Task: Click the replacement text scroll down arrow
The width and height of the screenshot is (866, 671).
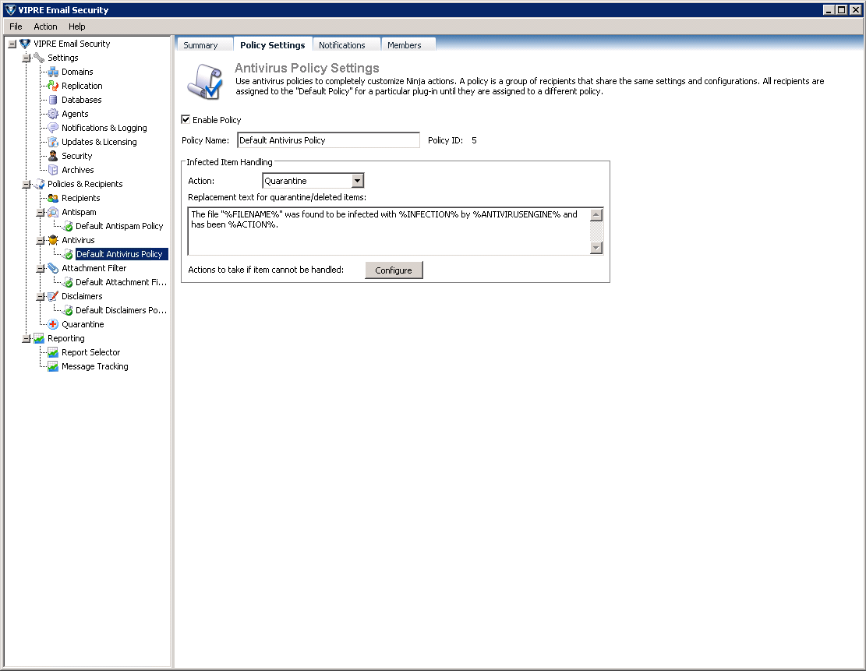Action: 596,248
